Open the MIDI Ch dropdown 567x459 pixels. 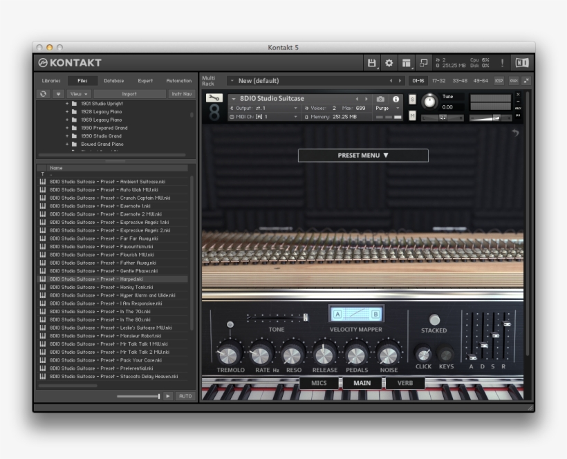coord(264,117)
